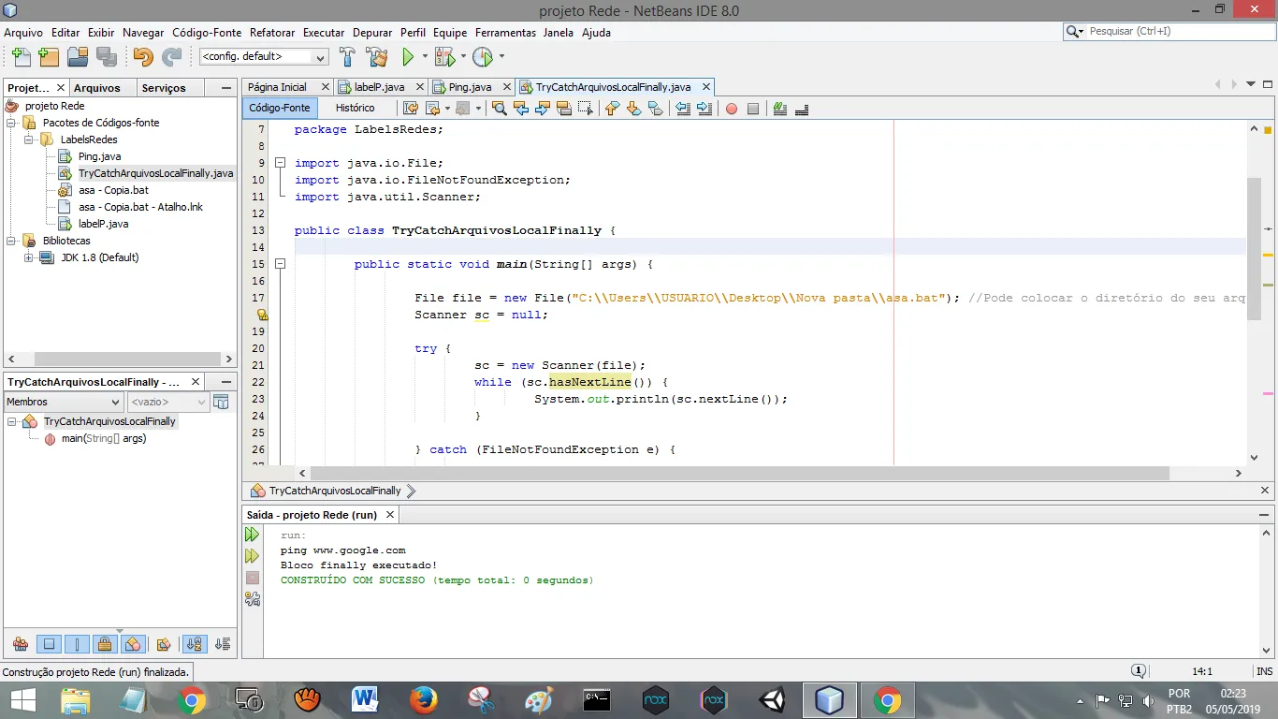Open the Profile Project clock icon
Image resolution: width=1278 pixels, height=719 pixels.
tap(483, 57)
